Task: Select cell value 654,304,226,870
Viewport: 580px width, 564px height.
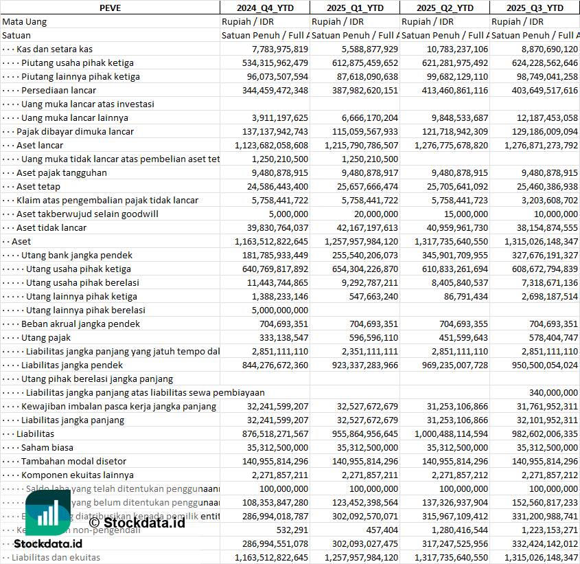Action: pyautogui.click(x=365, y=269)
